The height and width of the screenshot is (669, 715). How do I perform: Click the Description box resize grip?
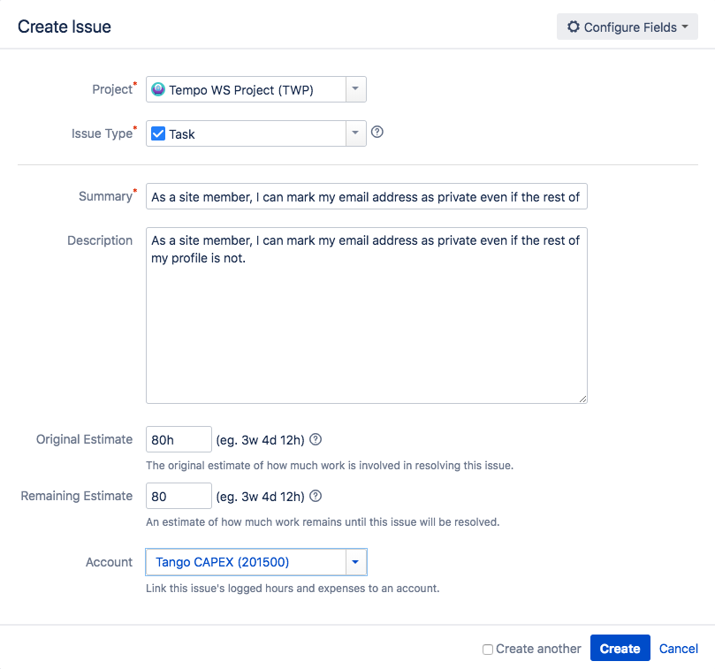(x=582, y=399)
